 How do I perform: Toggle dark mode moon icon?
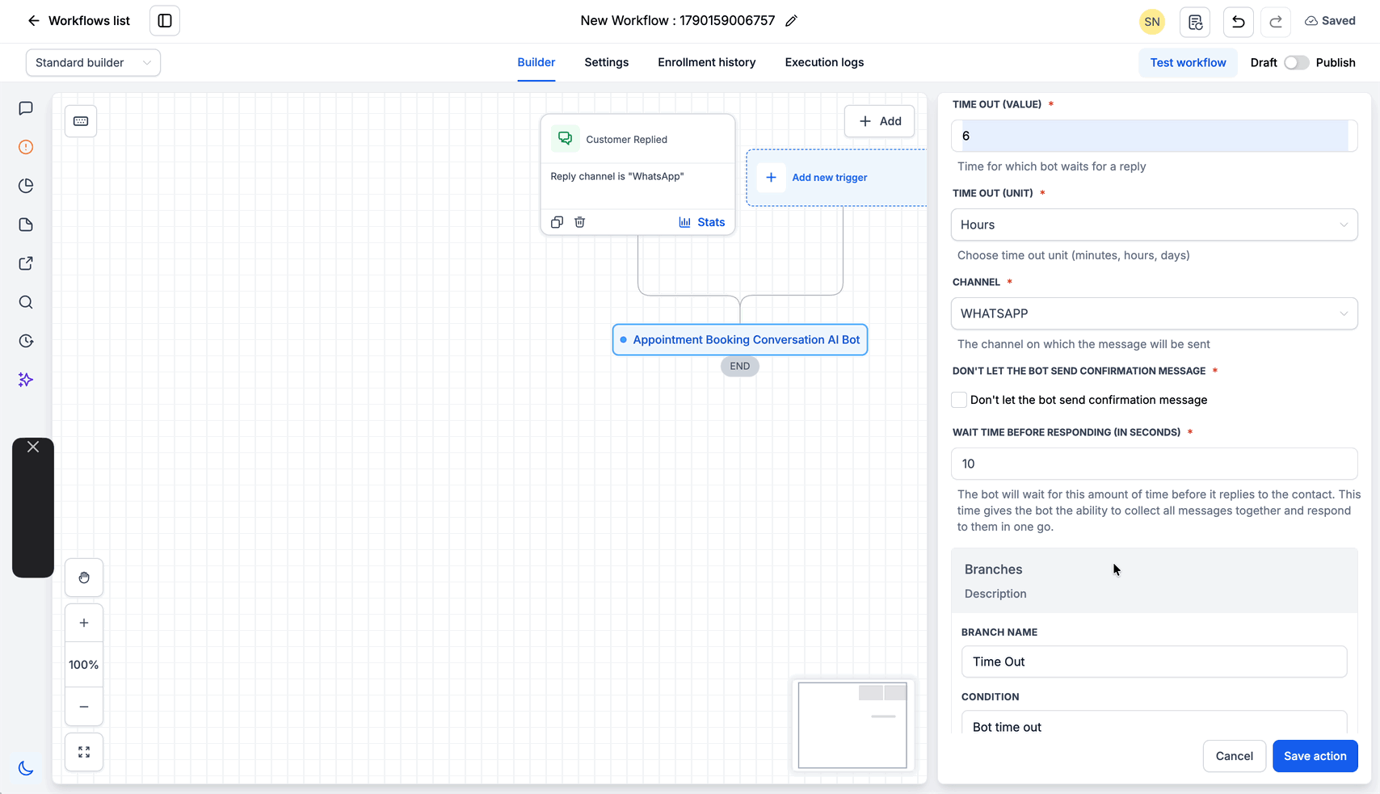(26, 767)
